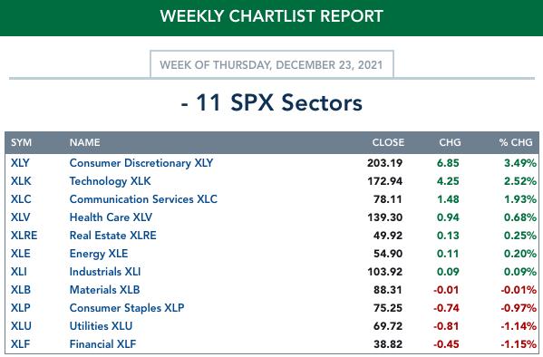Click the week date field
This screenshot has height=357, width=543.
[272, 64]
